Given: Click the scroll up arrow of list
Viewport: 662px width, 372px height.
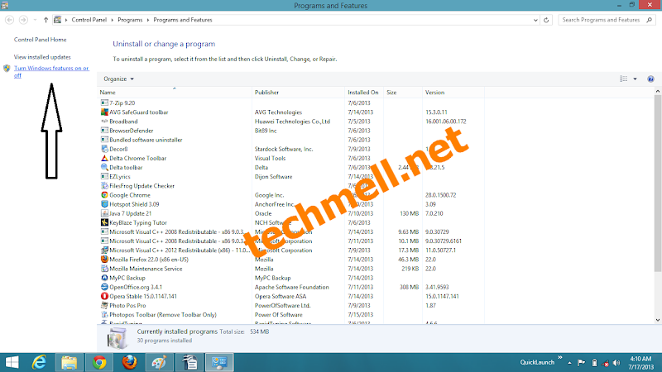Looking at the screenshot, I should point(657,91).
